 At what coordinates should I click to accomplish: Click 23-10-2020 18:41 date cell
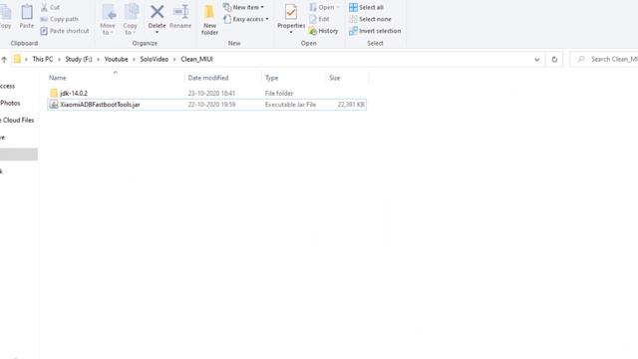pyautogui.click(x=211, y=93)
